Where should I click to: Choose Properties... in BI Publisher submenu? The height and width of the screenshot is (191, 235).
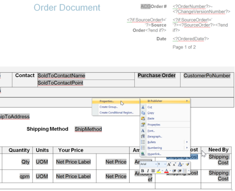click(116, 101)
